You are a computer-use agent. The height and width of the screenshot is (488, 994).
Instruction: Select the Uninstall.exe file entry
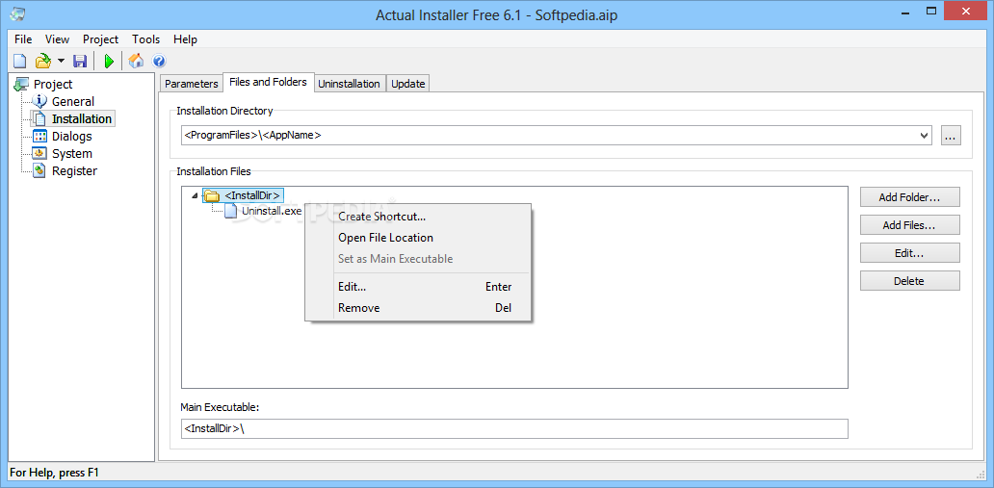coord(272,211)
